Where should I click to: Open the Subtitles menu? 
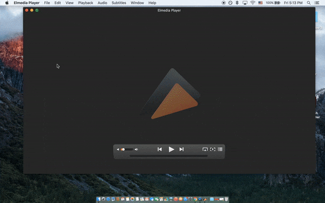[x=119, y=3]
